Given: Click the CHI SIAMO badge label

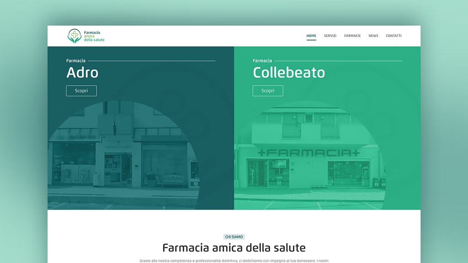Looking at the screenshot, I should coord(234,237).
